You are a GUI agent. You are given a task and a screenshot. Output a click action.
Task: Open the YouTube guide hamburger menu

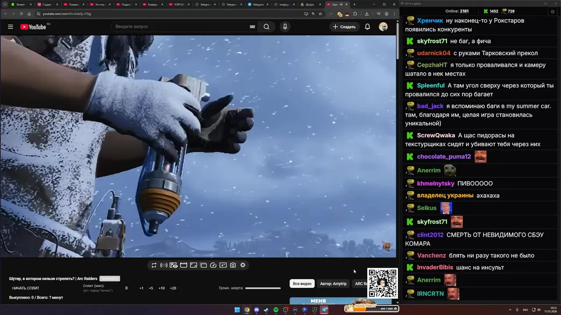coord(11,27)
